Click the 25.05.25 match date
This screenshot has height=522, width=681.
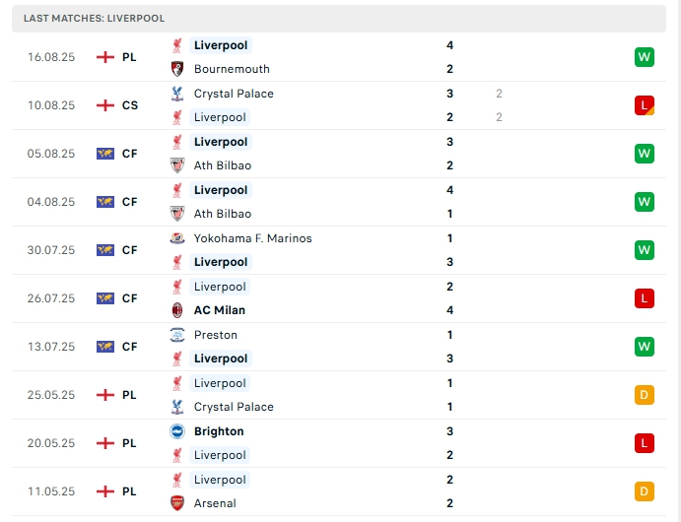(51, 395)
